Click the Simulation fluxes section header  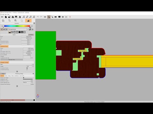click(x=4, y=46)
